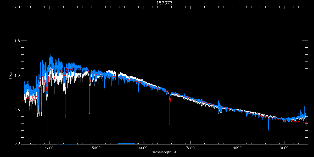Screen dimensions: 314x157
Task: Click the plot title 157373
Action: click(x=164, y=3)
